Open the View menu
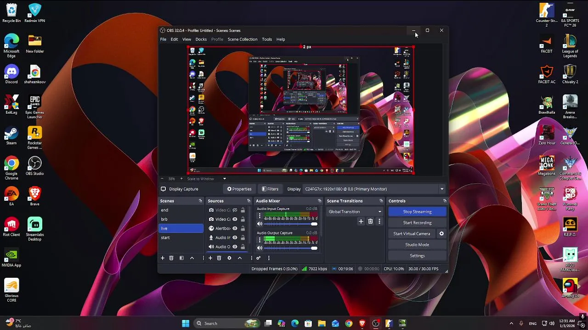This screenshot has width=588, height=330. click(x=187, y=39)
